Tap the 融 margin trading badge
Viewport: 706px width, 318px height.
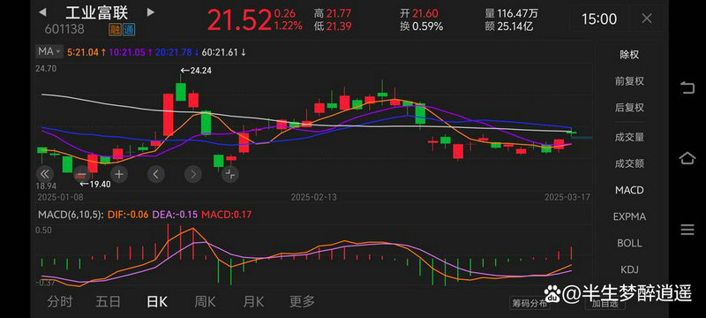115,30
